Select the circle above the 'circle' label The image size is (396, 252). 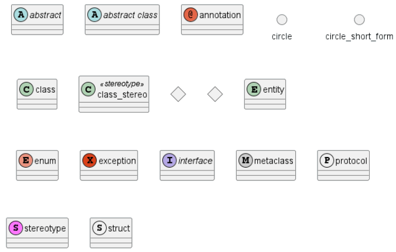tap(282, 20)
